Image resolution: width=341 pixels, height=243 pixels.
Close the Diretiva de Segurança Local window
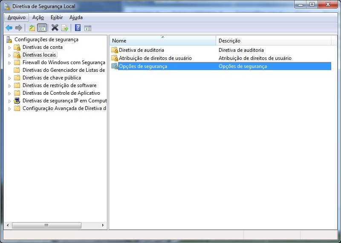[328, 5]
